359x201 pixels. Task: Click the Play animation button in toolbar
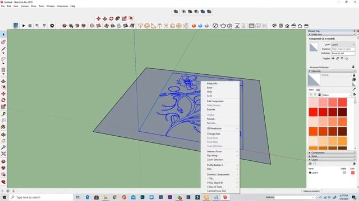24,26
